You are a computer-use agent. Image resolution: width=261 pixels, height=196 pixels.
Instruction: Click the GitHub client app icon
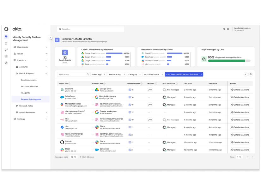click(62, 142)
